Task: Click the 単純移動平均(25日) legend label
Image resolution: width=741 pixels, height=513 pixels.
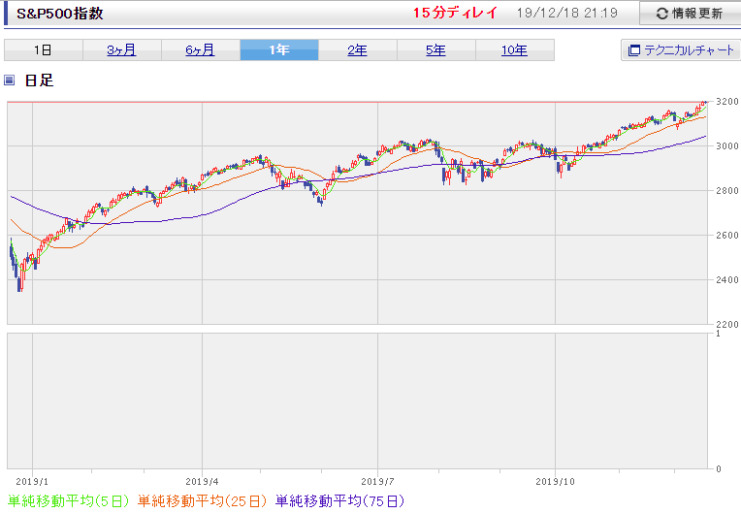Action: pyautogui.click(x=202, y=501)
